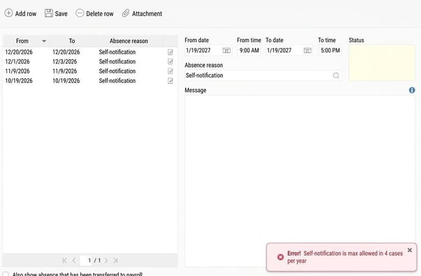Image resolution: width=421 pixels, height=276 pixels.
Task: Open edit icon for 11/9/2026 row
Action: click(x=170, y=71)
